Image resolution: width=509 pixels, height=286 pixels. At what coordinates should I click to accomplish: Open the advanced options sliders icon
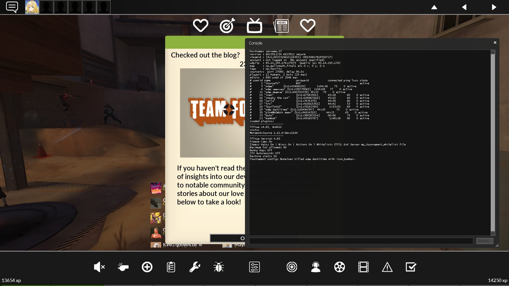(x=254, y=267)
